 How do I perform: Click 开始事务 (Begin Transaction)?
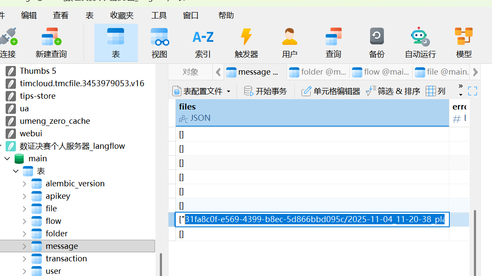tap(265, 91)
